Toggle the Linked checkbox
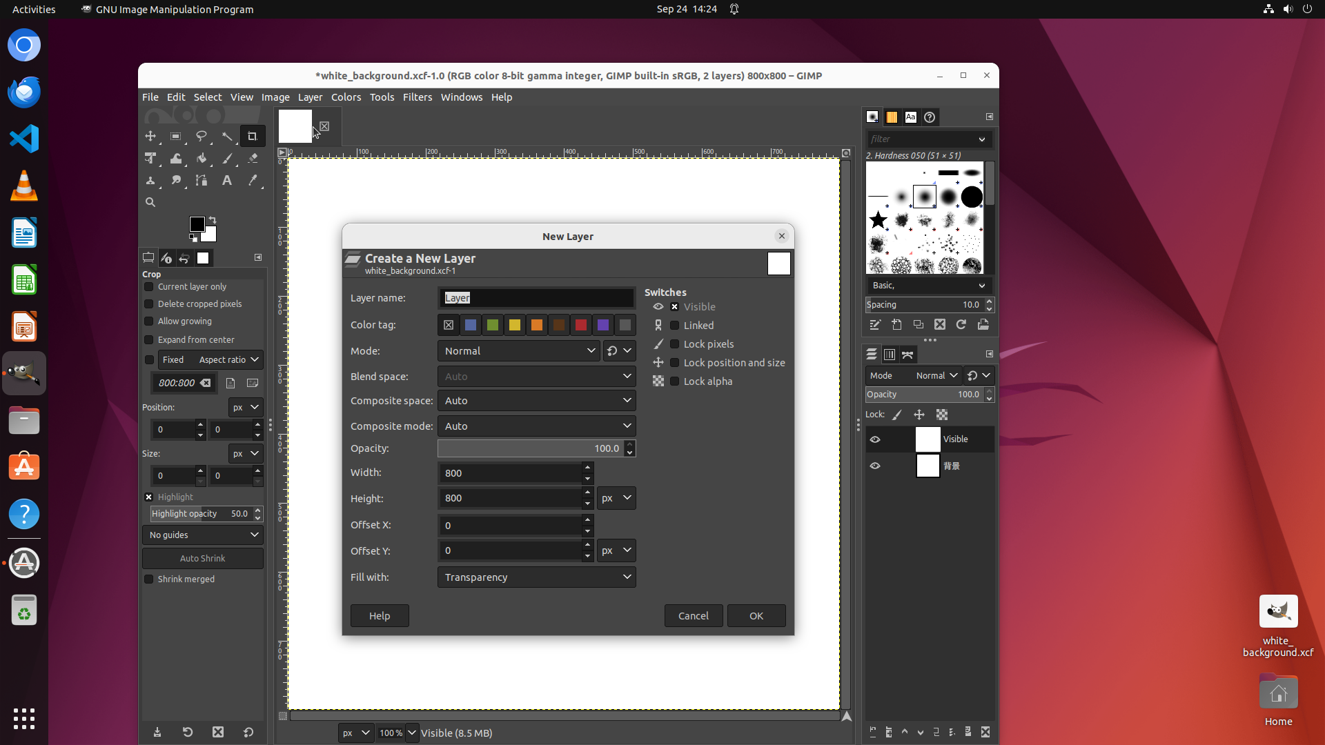The image size is (1325, 745). (675, 326)
